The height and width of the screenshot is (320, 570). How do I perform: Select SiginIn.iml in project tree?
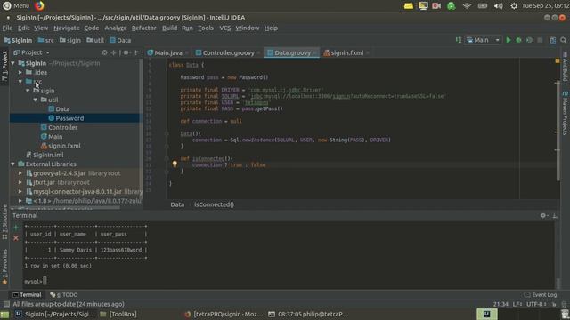click(48, 155)
